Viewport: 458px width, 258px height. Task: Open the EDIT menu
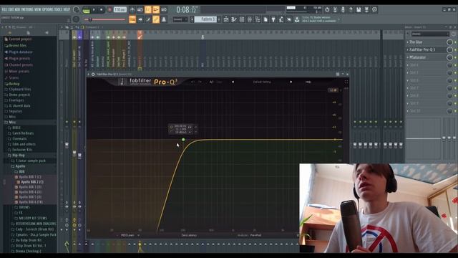click(11, 9)
